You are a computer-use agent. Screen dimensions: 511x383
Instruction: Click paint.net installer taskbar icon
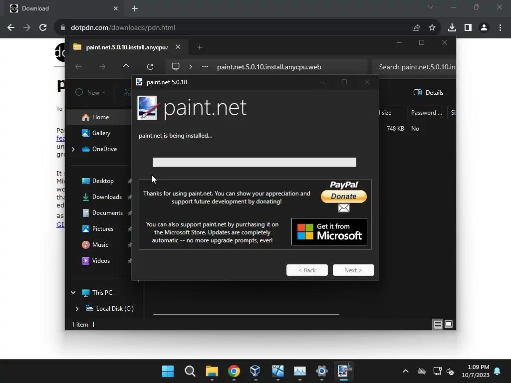(x=344, y=371)
